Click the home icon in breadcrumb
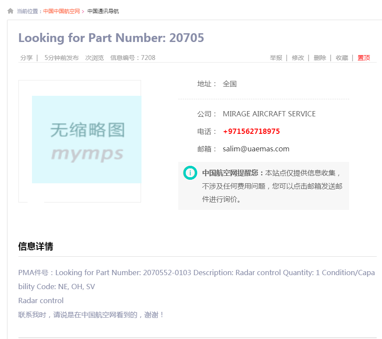The image size is (382, 339). point(11,11)
